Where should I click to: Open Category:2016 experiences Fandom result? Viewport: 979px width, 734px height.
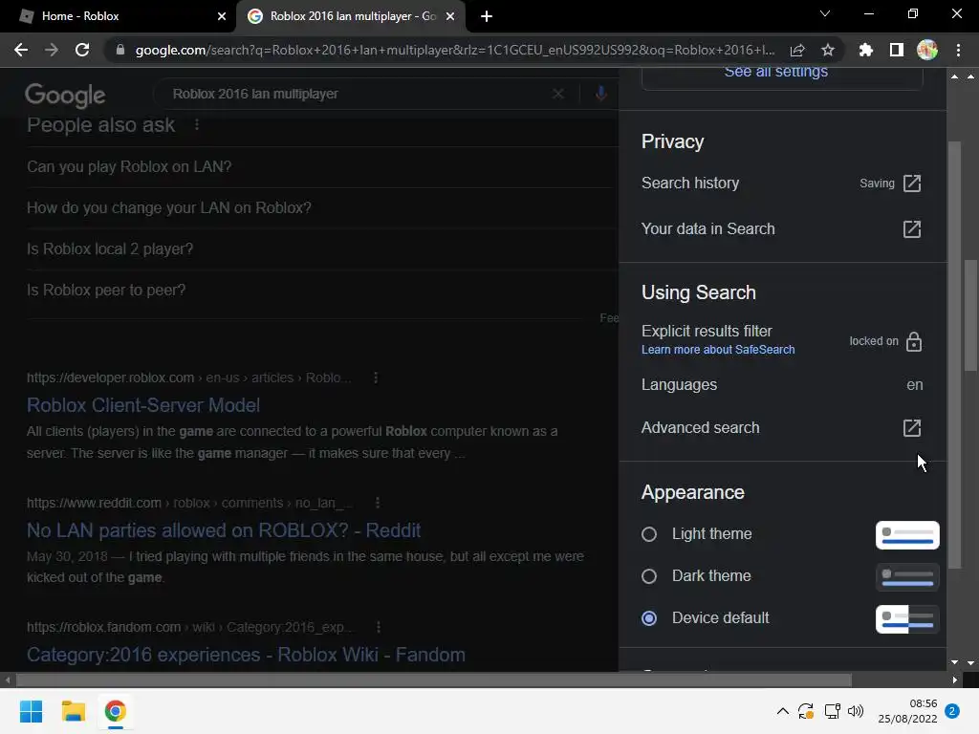(246, 654)
